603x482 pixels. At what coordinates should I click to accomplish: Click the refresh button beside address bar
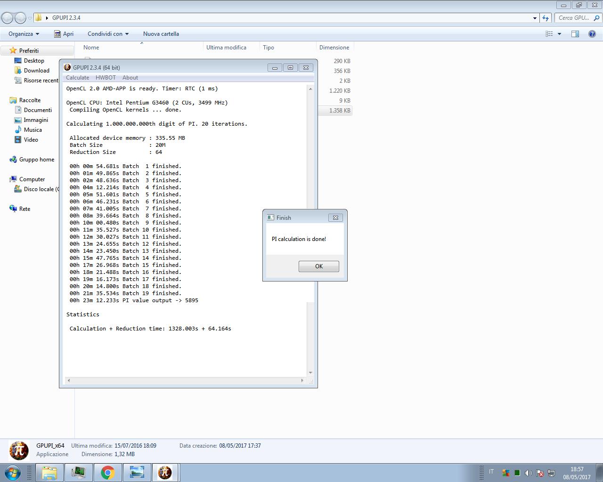[x=546, y=18]
